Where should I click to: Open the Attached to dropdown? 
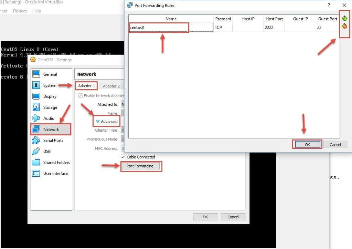[123, 104]
